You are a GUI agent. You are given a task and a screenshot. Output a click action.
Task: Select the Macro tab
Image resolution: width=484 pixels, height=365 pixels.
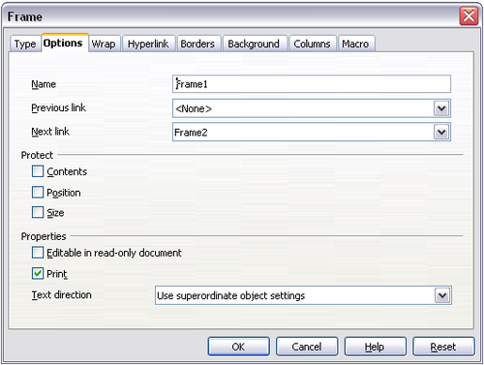point(355,44)
